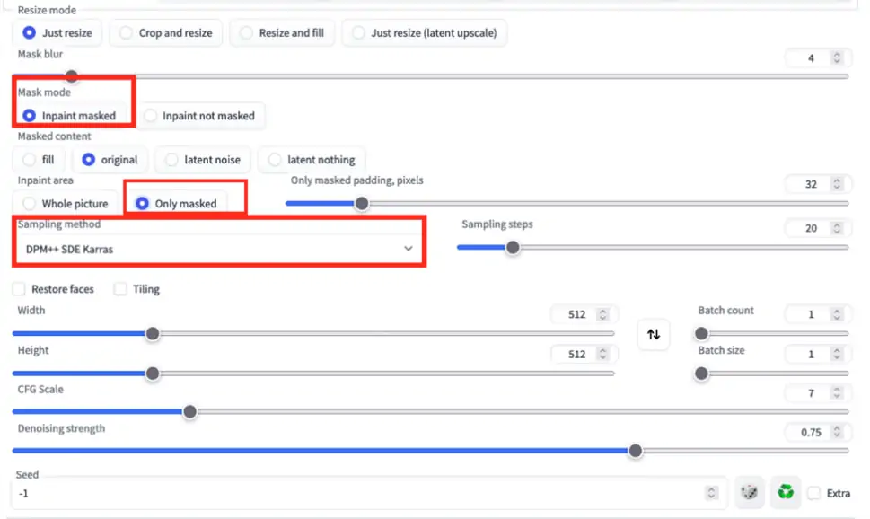The width and height of the screenshot is (870, 519).
Task: Click the Mask blur stepper arrows
Action: click(x=837, y=58)
